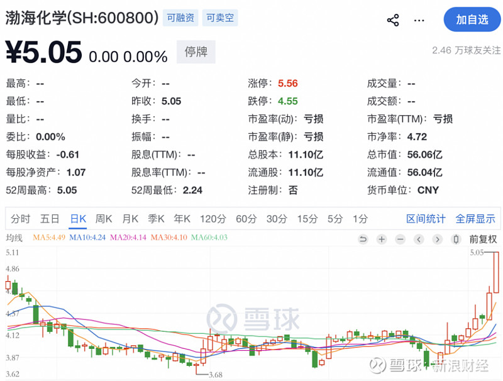Click the share icon
The height and width of the screenshot is (381, 503).
[394, 20]
